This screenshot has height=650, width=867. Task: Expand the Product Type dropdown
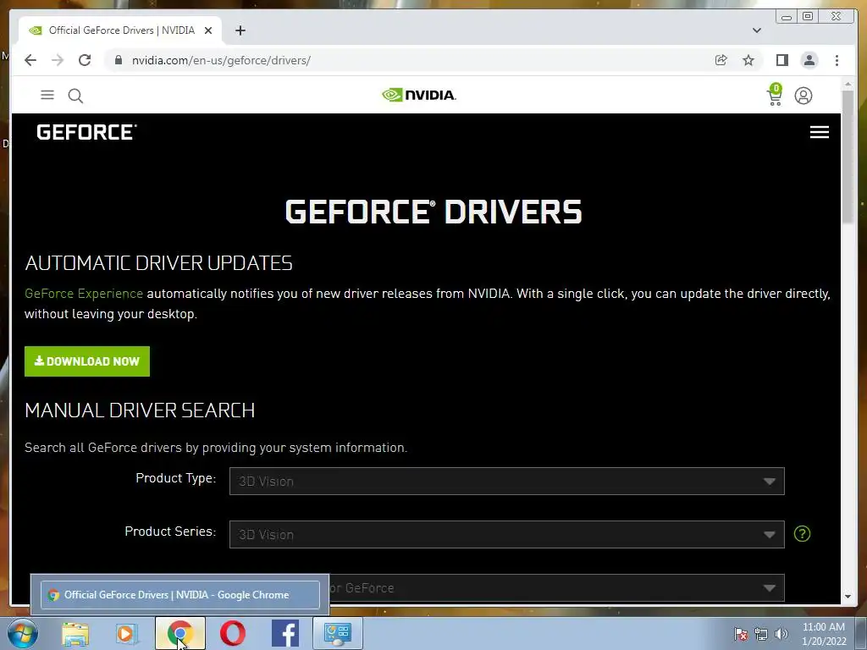click(506, 482)
